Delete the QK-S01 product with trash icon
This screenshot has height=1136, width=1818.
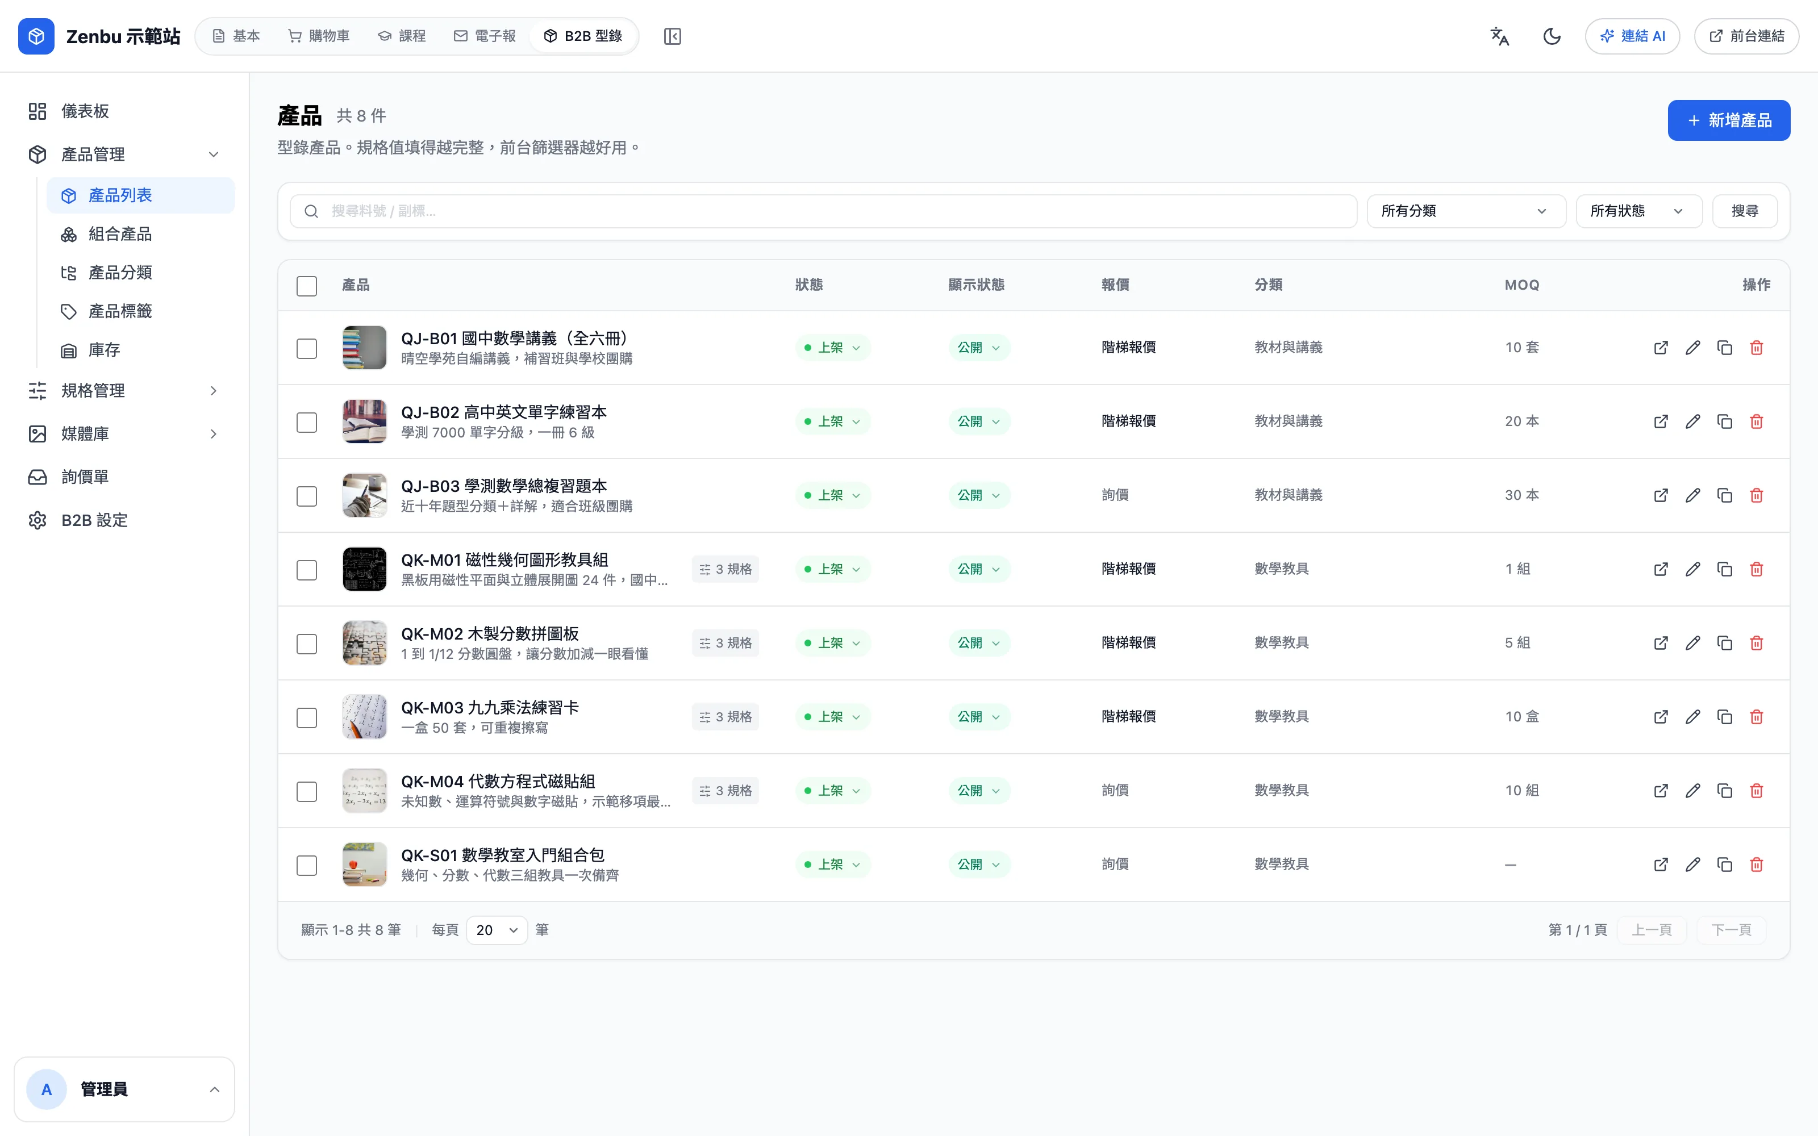click(1757, 864)
